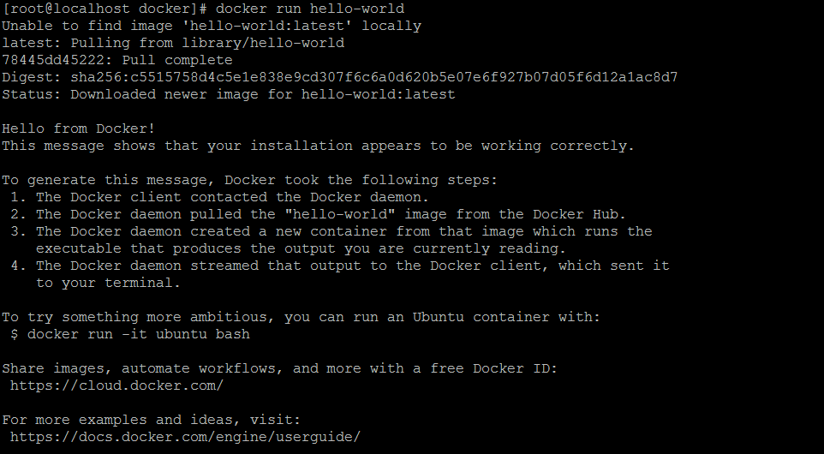This screenshot has height=454, width=824.
Task: Click 'latest: Pulling from library/hello-world' line
Action: pyautogui.click(x=173, y=43)
